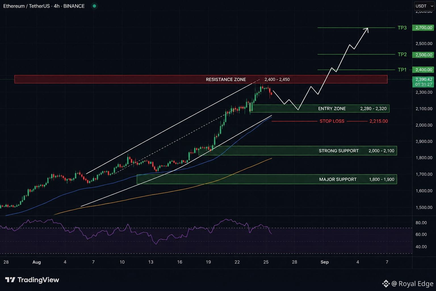Click the green 2,700.00 price tag
436x291 pixels.
424,28
